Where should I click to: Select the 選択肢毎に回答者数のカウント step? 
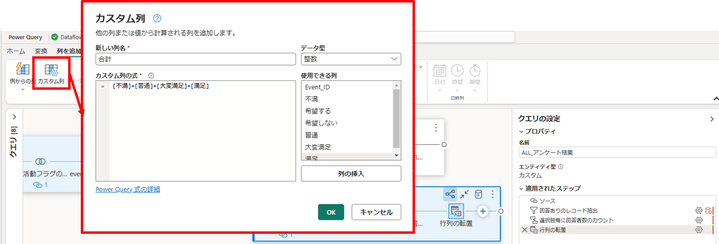(x=576, y=220)
